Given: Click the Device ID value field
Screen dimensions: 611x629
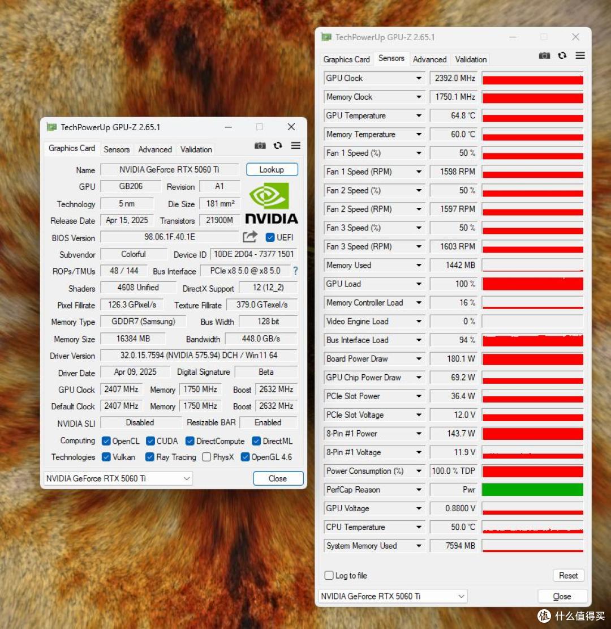Looking at the screenshot, I should click(x=254, y=254).
